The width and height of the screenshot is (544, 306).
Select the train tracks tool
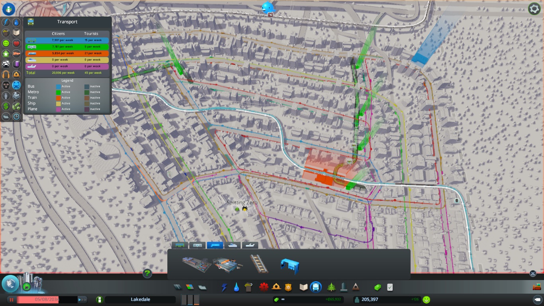point(259,264)
